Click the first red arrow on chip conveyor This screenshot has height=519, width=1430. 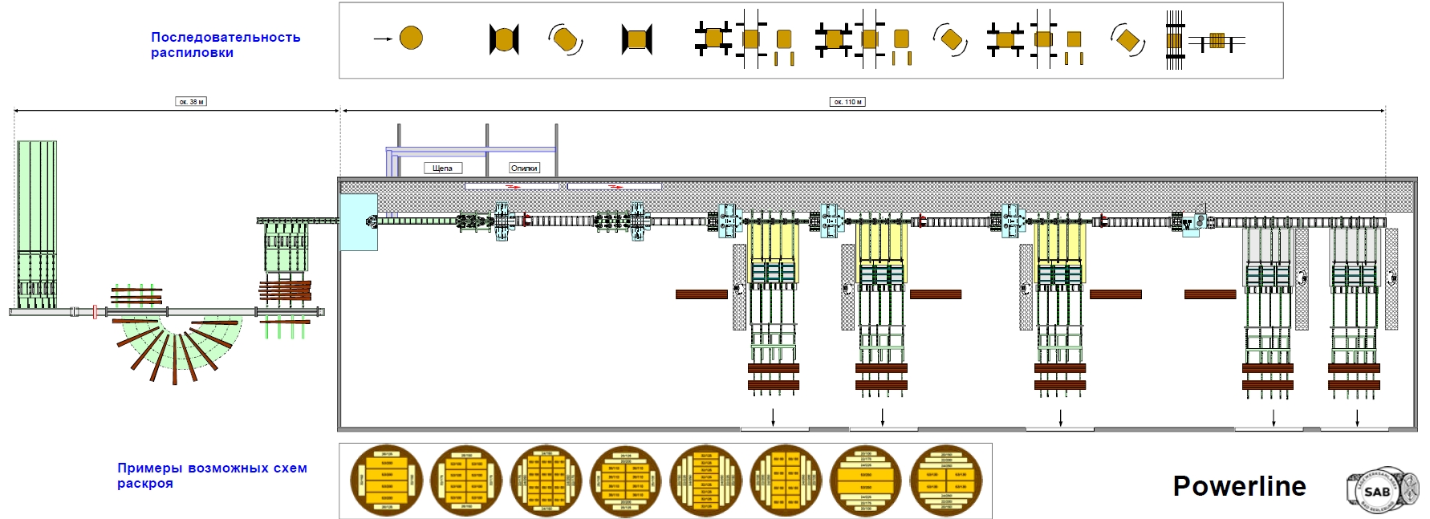tap(514, 187)
